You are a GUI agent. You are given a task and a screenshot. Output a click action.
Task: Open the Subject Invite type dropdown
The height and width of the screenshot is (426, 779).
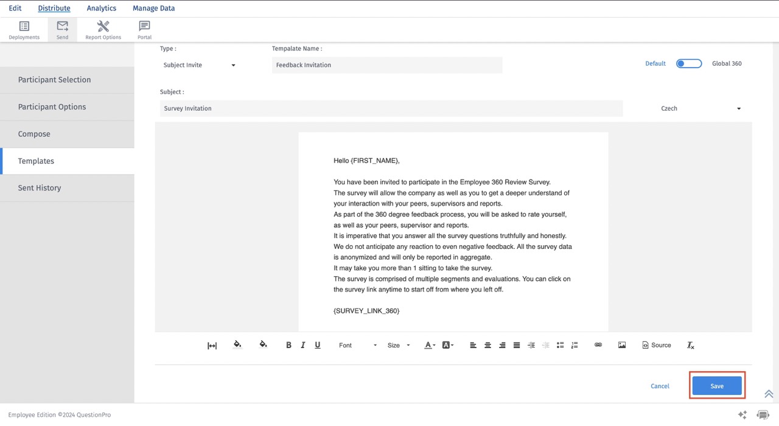pos(198,65)
